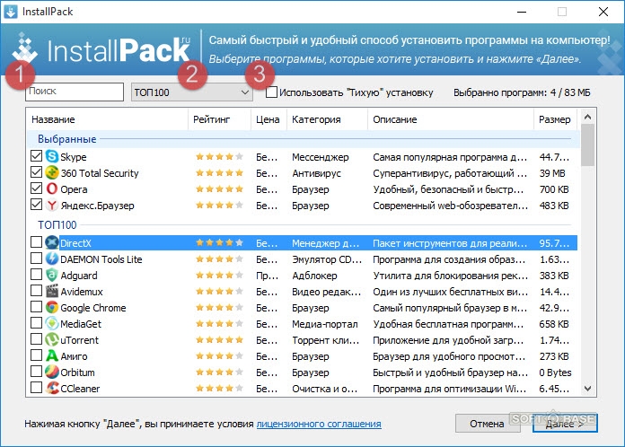Click the Google Chrome icon

pos(52,307)
